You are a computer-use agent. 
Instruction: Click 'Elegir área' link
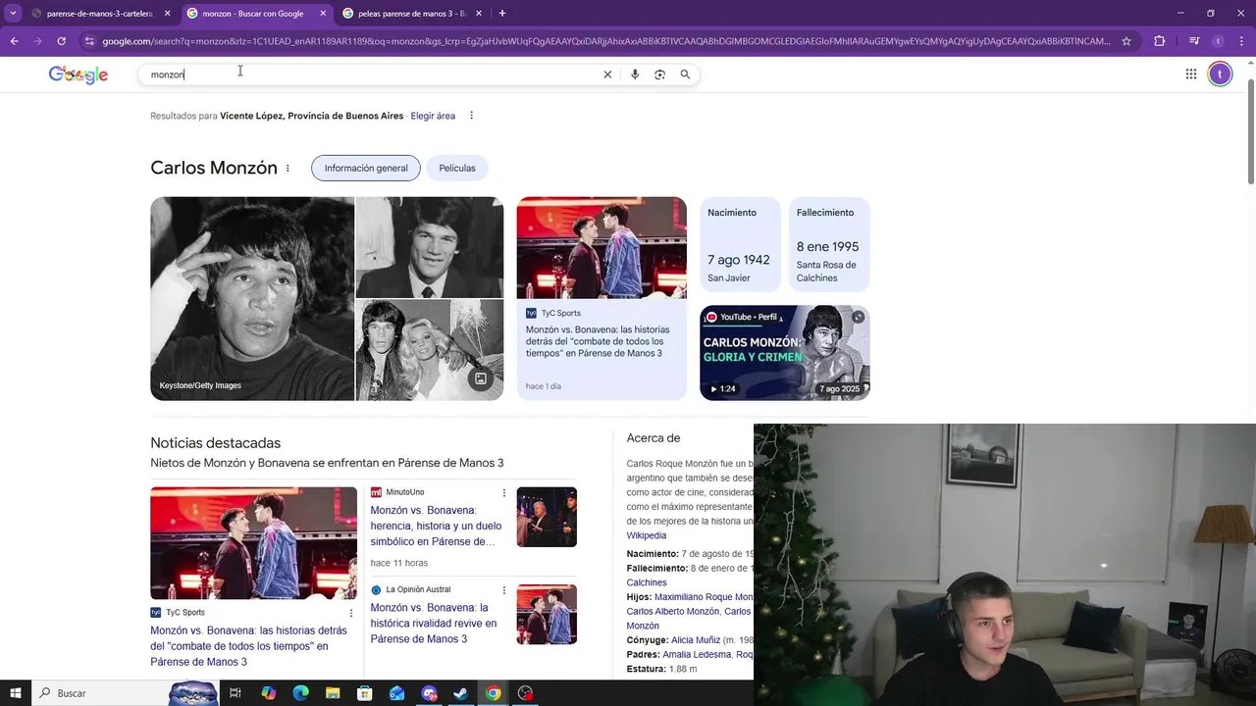[433, 116]
